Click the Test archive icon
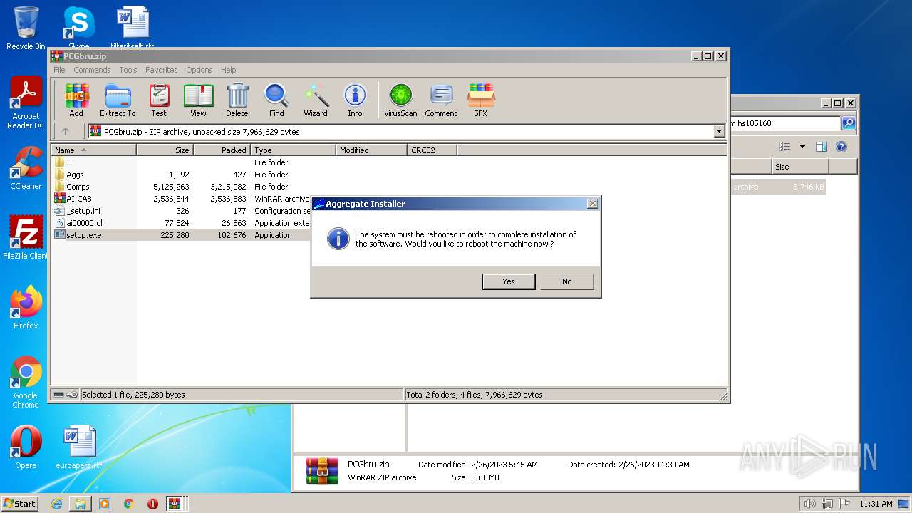This screenshot has height=513, width=912. [x=159, y=100]
